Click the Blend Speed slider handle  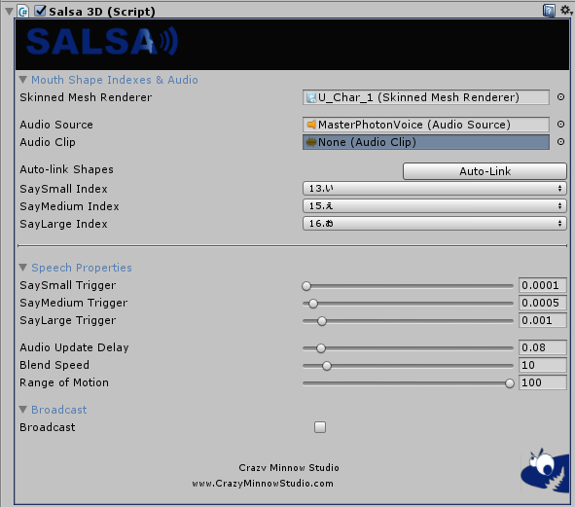click(x=327, y=366)
